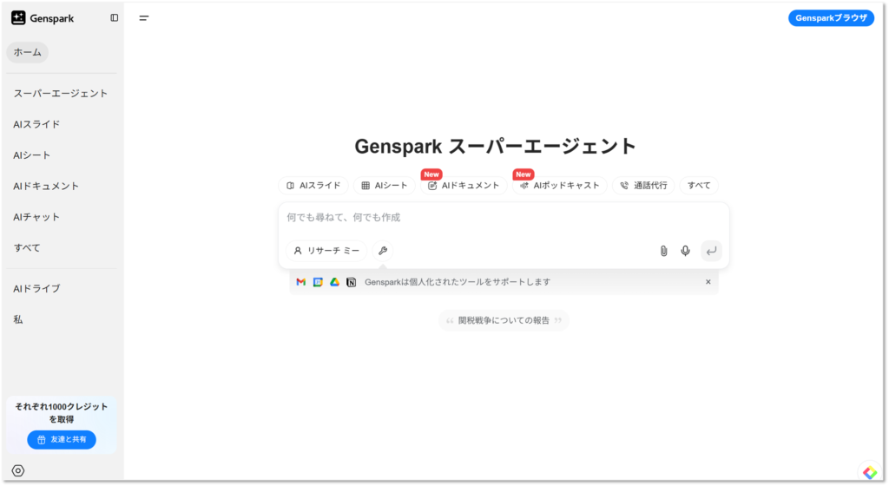Select the AIスライド chip

click(x=313, y=186)
